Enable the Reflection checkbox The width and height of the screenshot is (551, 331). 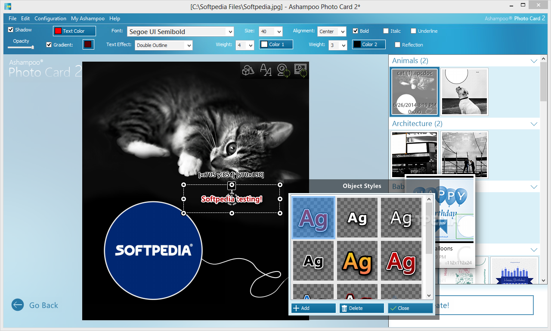click(x=398, y=45)
